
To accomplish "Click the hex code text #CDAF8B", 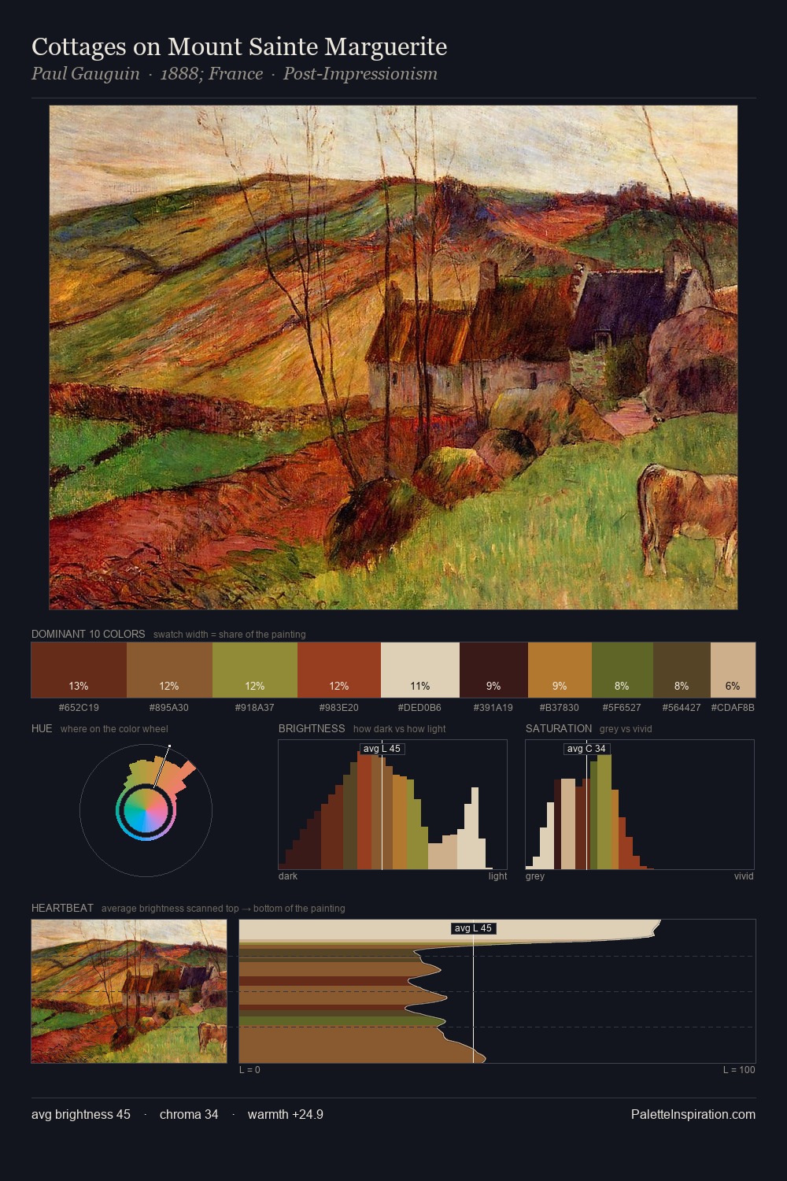I will [x=733, y=708].
